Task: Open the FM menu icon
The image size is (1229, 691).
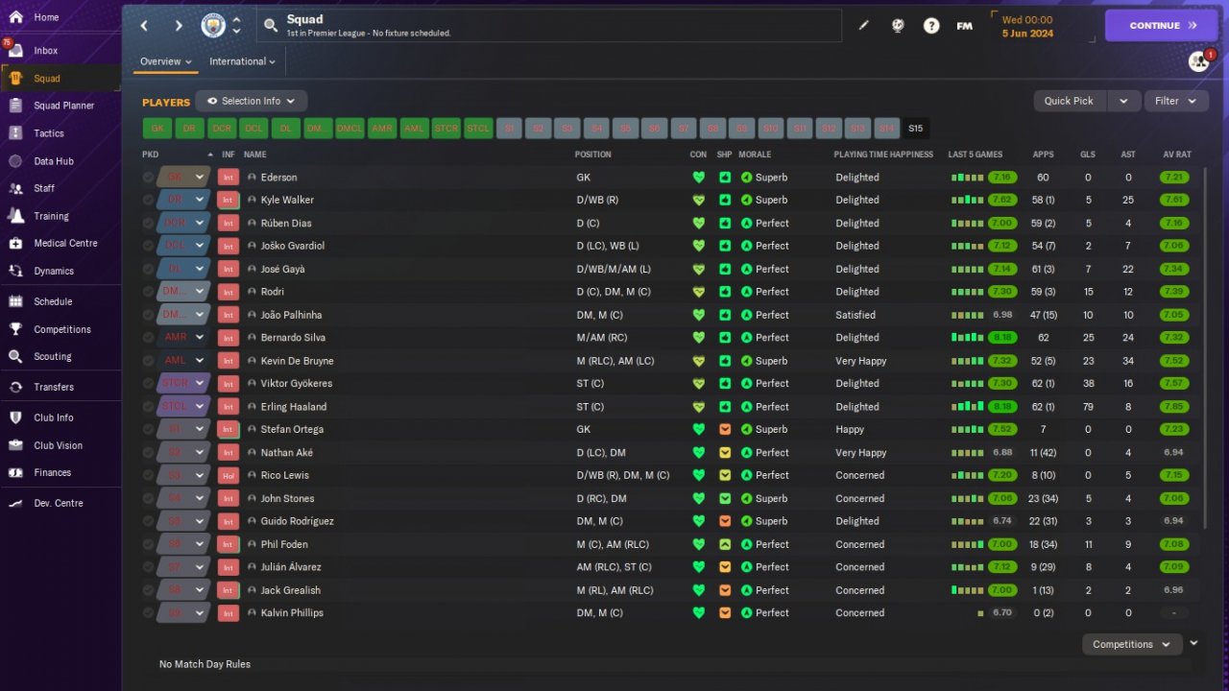Action: tap(965, 26)
